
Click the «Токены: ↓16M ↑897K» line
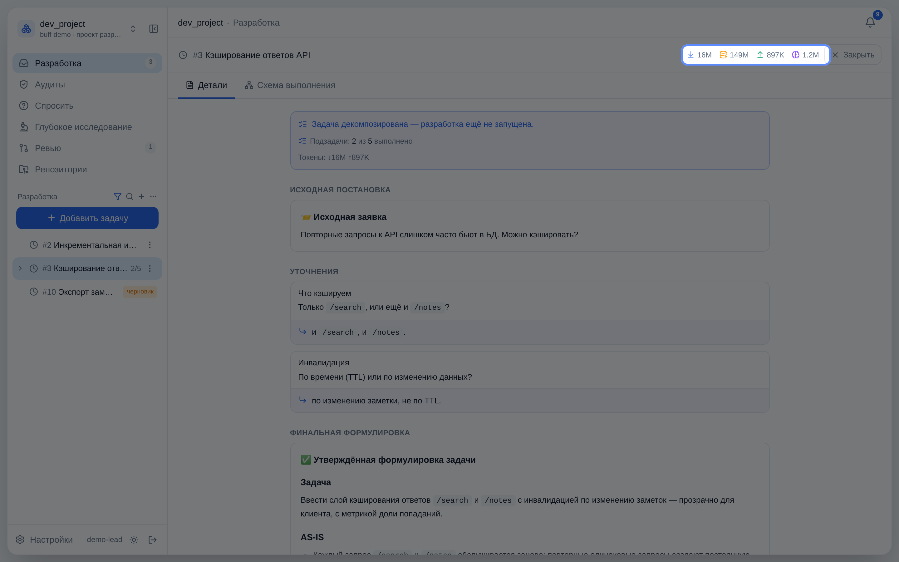coord(334,157)
